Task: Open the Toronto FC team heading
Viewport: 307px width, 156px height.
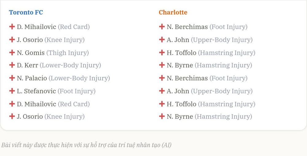Action: 26,12
